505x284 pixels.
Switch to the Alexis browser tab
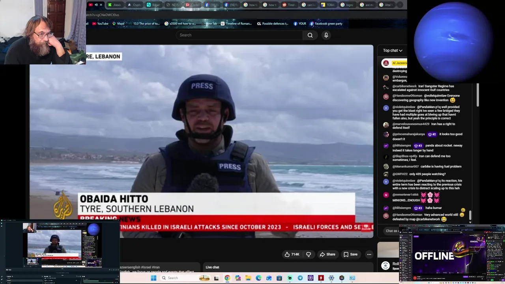(x=114, y=5)
